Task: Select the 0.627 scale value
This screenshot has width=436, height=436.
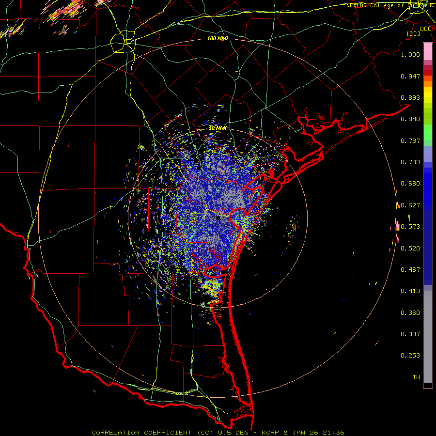Action: [x=410, y=205]
